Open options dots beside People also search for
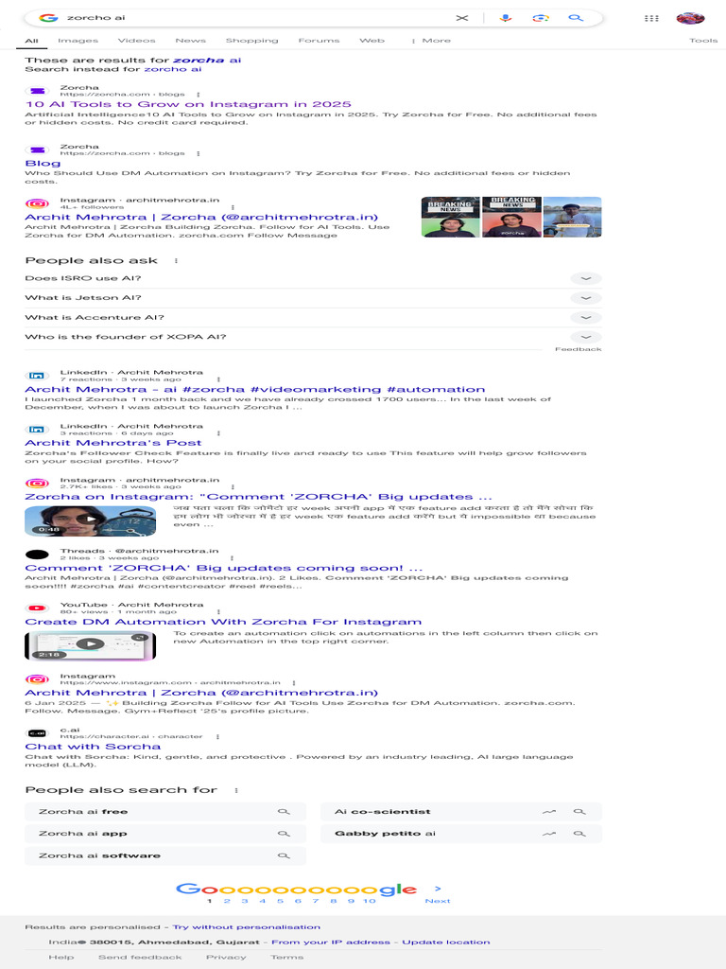 [236, 790]
